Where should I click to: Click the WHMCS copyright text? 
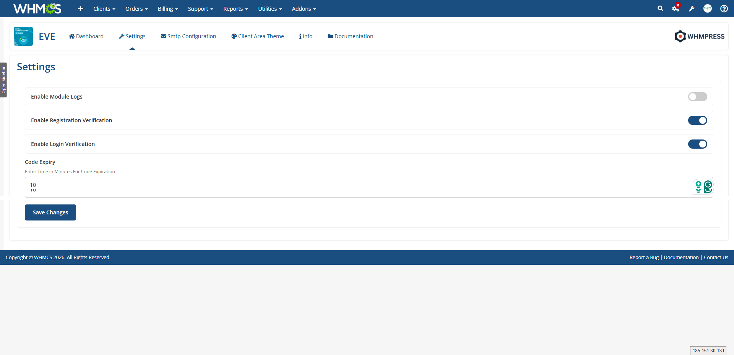[x=58, y=258]
